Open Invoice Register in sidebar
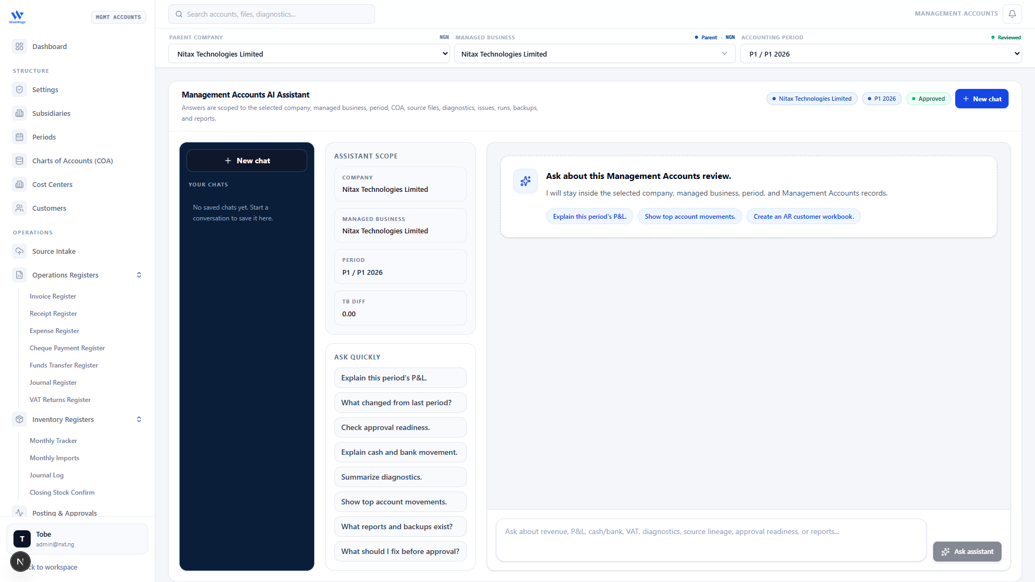 tap(53, 296)
